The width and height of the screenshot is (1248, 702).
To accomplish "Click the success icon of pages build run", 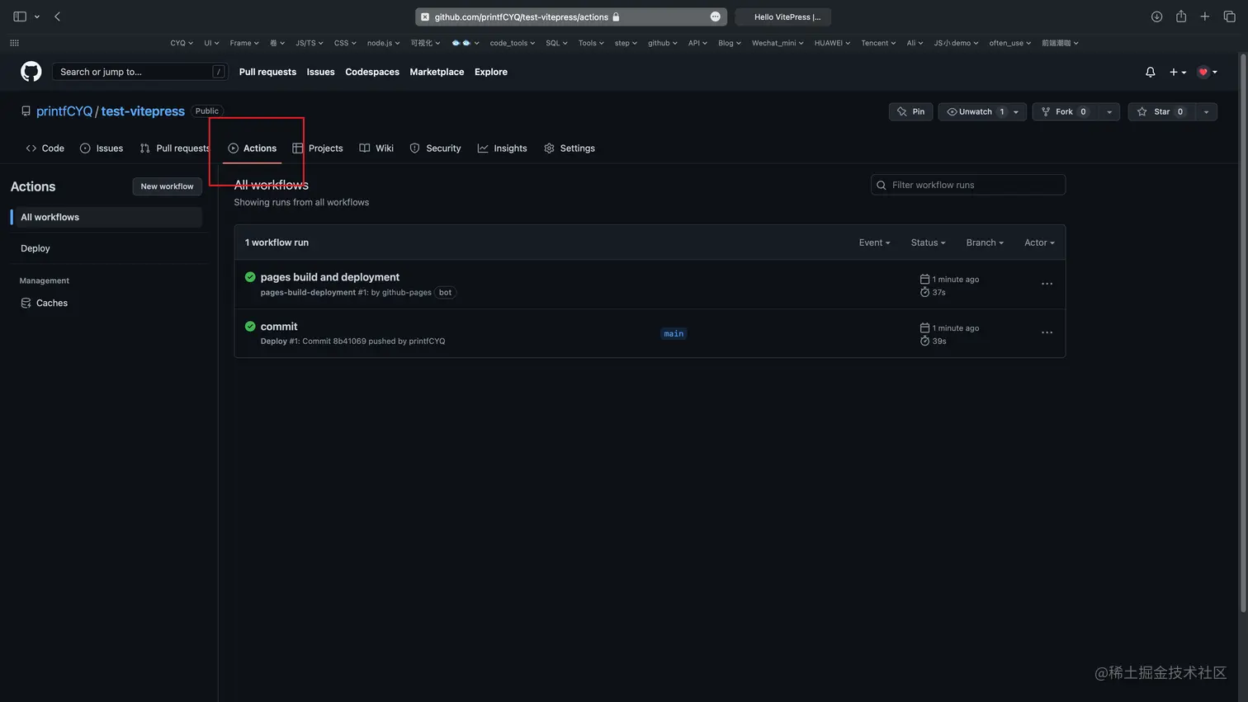I will [250, 277].
